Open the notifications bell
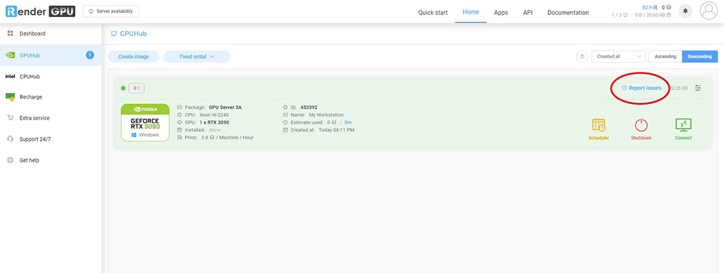The height and width of the screenshot is (273, 724). (x=685, y=11)
